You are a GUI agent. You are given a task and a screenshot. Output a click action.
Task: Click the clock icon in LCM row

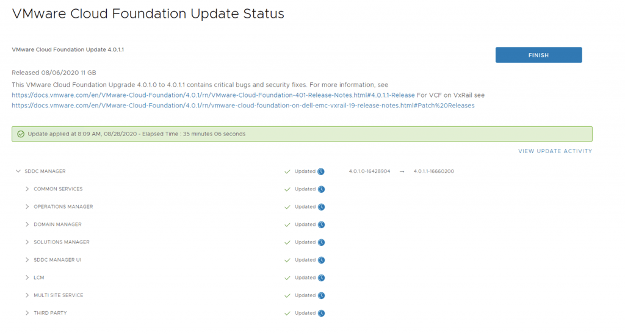click(321, 278)
